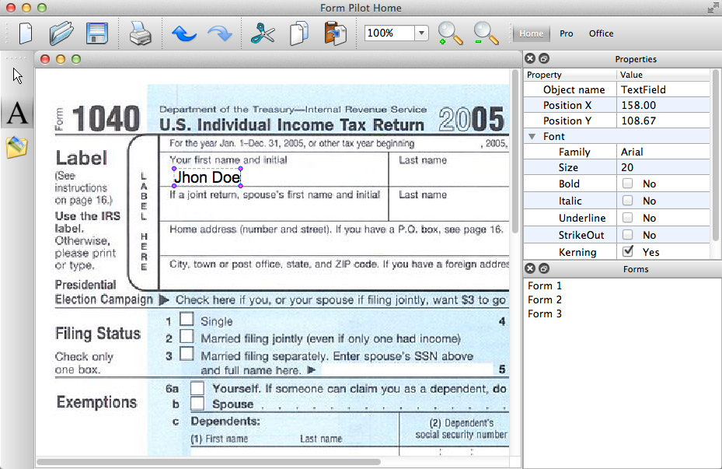Image resolution: width=722 pixels, height=469 pixels.
Task: Select Form 2 in the Forms list
Action: click(x=545, y=299)
